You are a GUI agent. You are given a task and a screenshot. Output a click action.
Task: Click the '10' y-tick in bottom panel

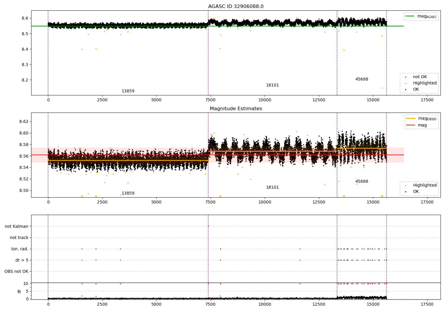pos(26,283)
